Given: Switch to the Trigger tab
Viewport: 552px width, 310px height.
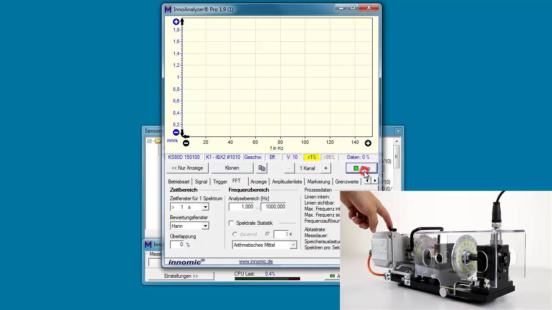Looking at the screenshot, I should tap(220, 182).
